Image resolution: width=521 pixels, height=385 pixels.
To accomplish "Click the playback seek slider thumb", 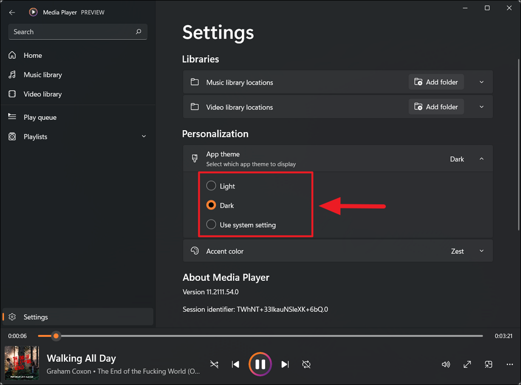I will tap(56, 336).
